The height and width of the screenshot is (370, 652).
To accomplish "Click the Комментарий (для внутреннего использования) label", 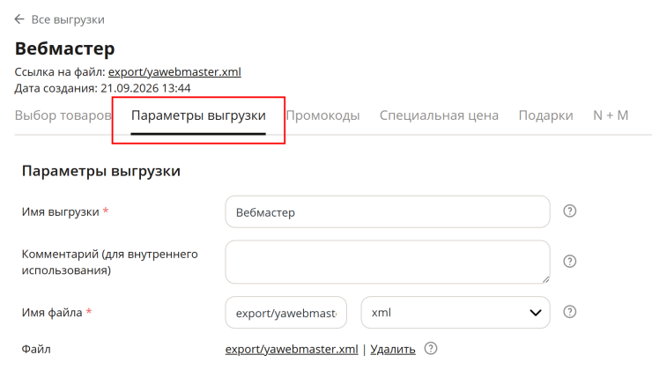I will click(x=110, y=262).
